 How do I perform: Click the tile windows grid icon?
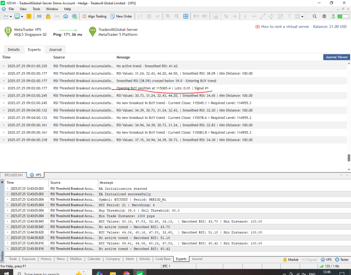pos(186,16)
